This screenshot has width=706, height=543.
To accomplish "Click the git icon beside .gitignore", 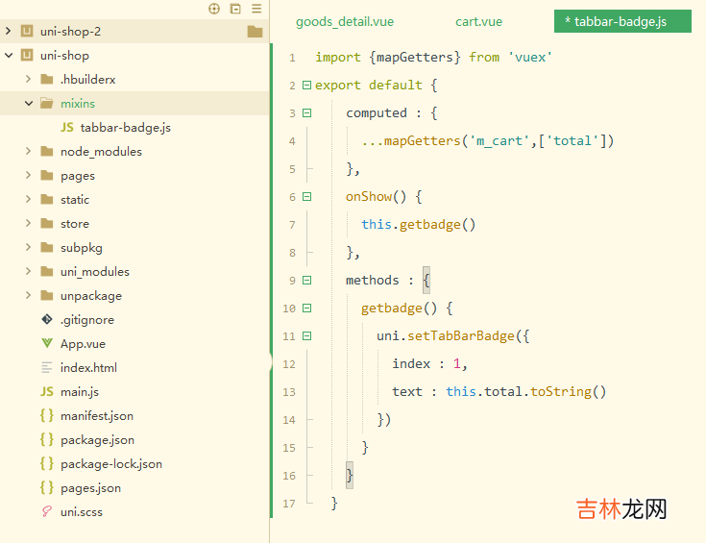I will [47, 320].
